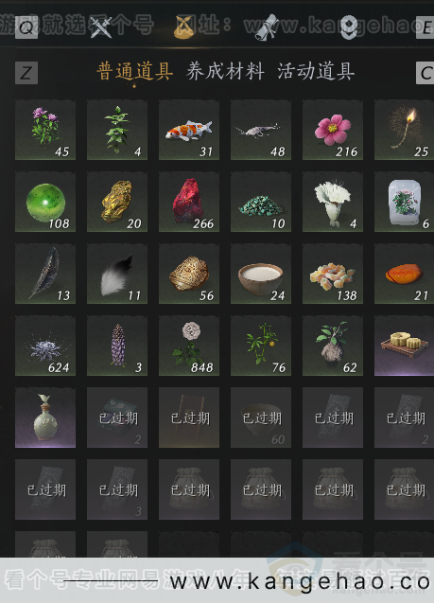
Task: Select the pouch bag inventory category
Action: point(185,27)
